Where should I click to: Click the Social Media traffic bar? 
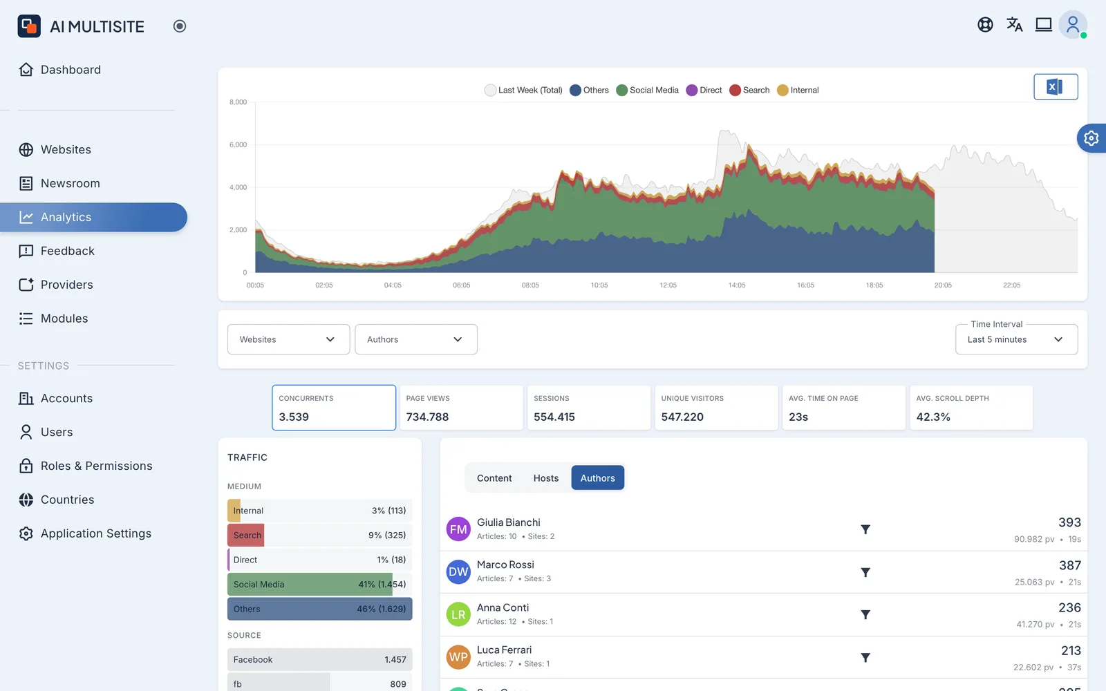coord(320,585)
